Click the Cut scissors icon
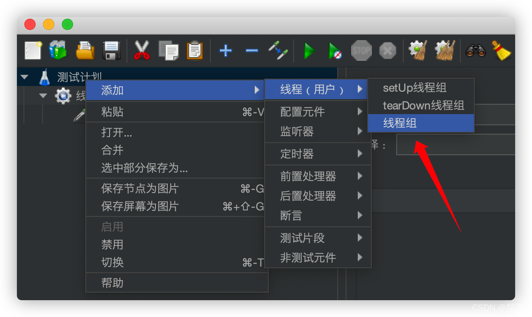Viewport: 532px width, 317px height. (142, 50)
